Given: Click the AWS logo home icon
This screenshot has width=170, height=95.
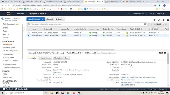Looking at the screenshot, I should pos(9,13).
